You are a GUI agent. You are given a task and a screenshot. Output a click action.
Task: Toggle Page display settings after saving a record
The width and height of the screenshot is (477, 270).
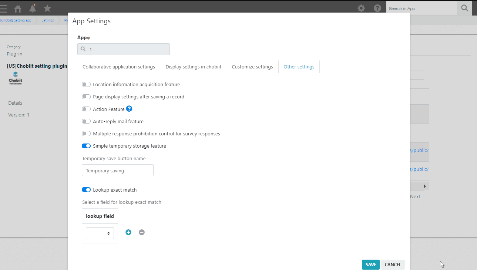pos(86,97)
